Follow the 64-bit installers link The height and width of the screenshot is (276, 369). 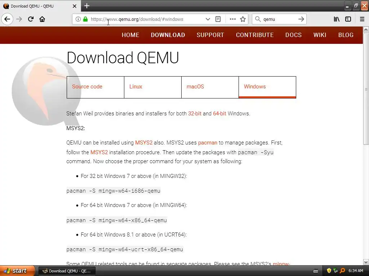click(x=219, y=114)
